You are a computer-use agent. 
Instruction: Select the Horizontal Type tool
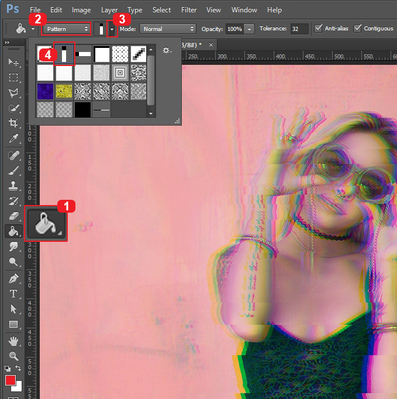13,294
